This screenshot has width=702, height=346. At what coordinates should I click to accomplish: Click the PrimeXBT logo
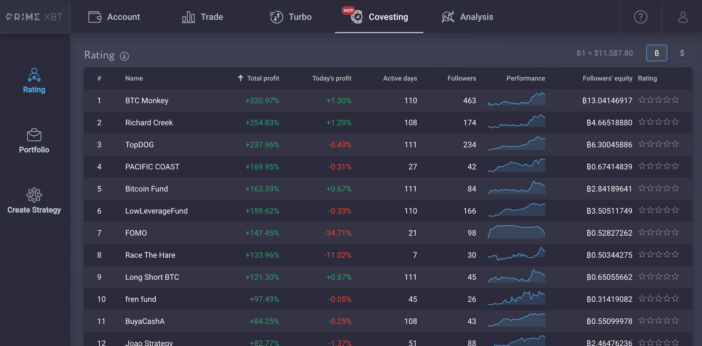34,17
